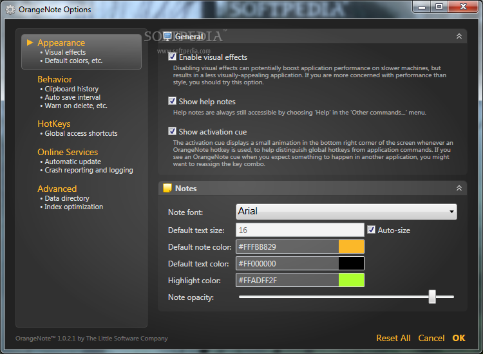Click the Note opacity slider thumb

(x=432, y=297)
